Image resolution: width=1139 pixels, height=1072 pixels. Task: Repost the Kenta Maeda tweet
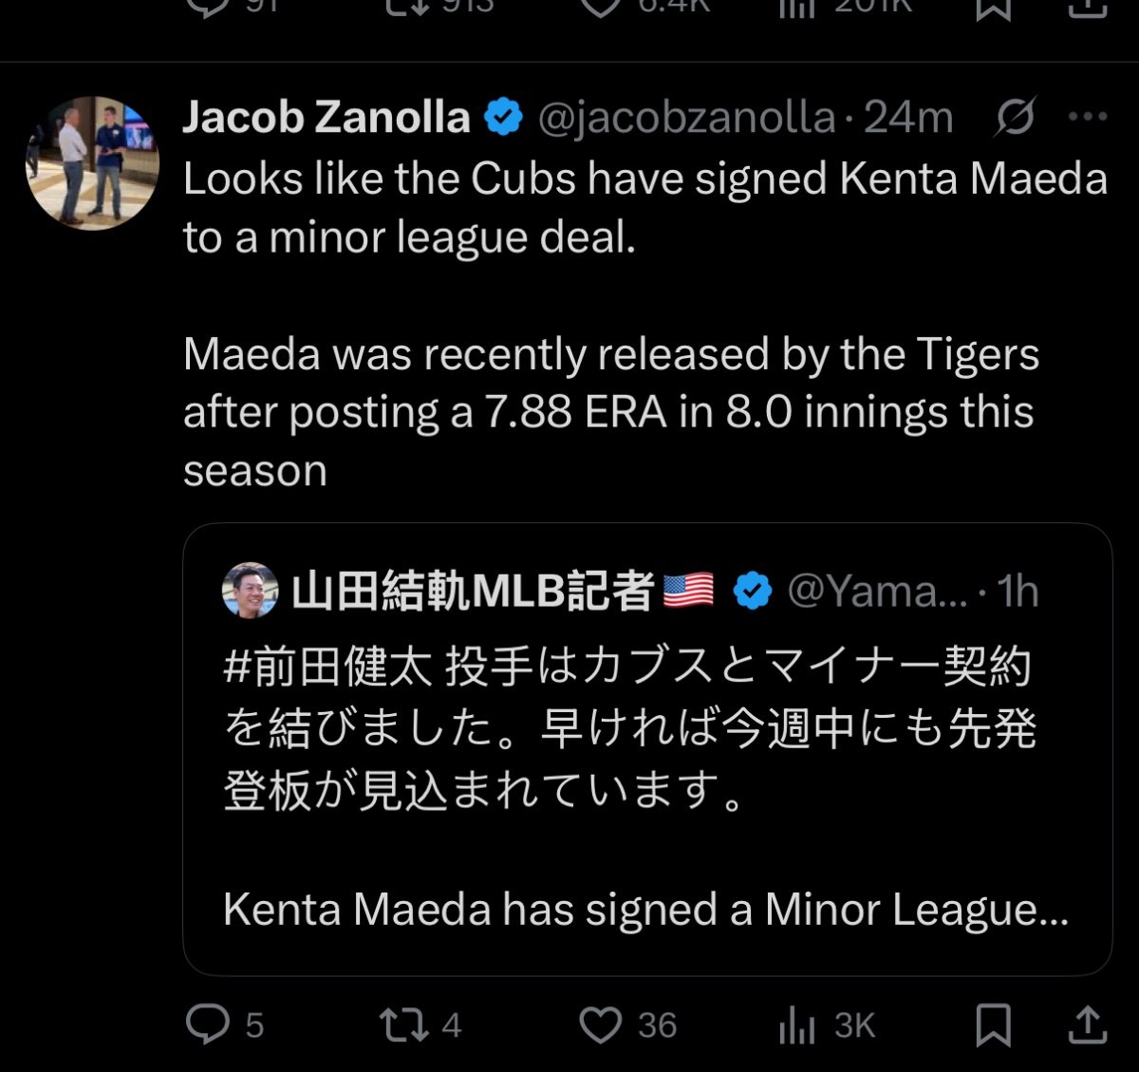(403, 1025)
